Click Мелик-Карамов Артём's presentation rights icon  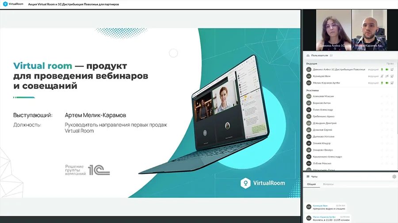pos(392,83)
